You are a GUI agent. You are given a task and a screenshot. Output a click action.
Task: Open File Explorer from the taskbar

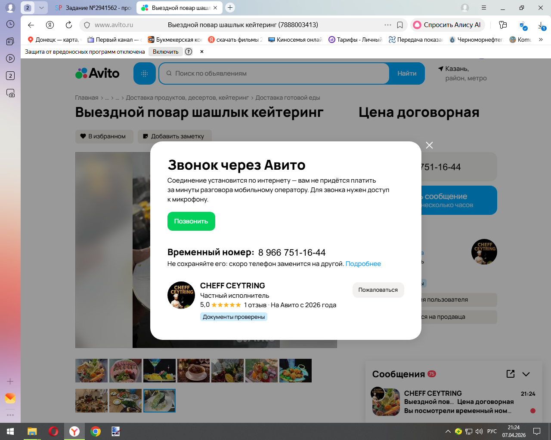click(32, 431)
